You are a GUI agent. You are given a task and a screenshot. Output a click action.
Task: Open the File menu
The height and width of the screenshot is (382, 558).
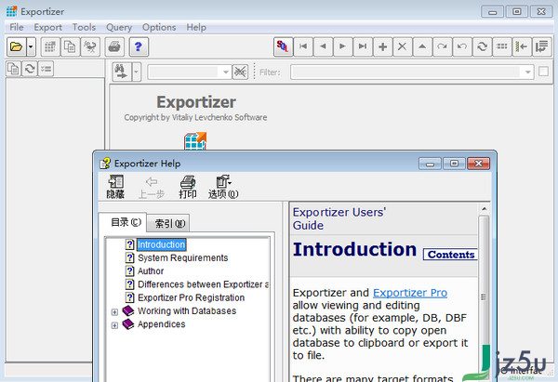point(17,27)
